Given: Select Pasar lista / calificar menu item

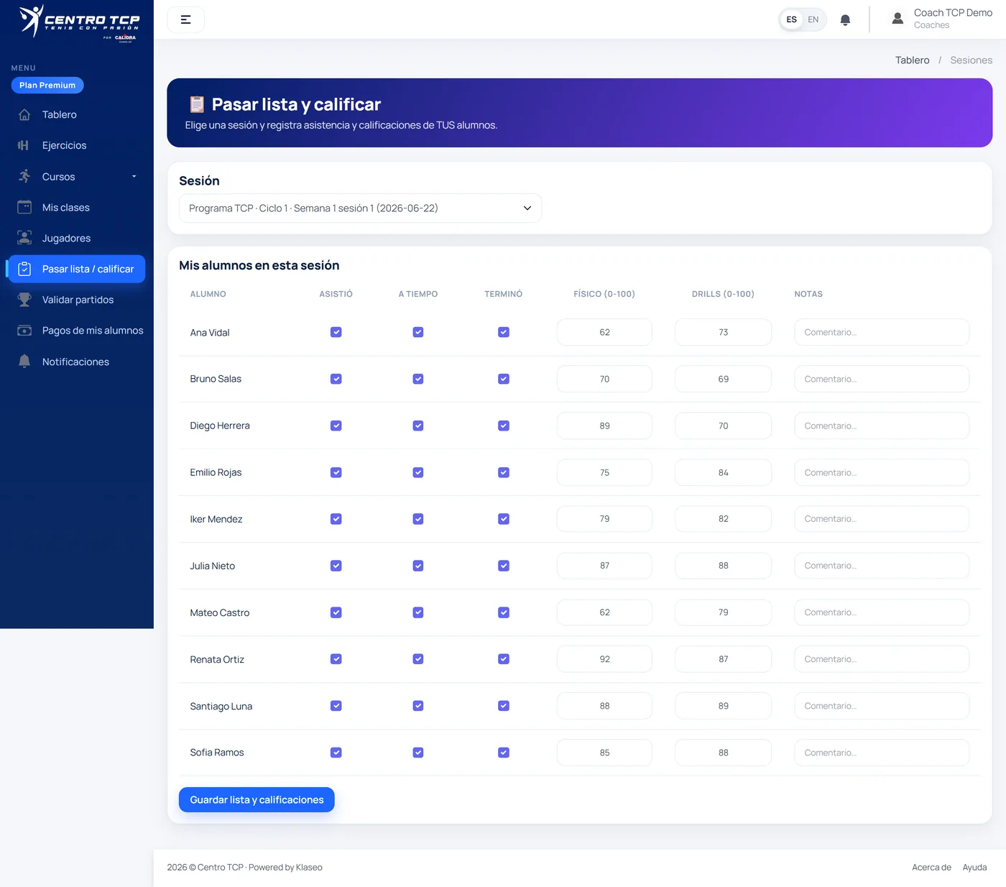Looking at the screenshot, I should click(75, 269).
